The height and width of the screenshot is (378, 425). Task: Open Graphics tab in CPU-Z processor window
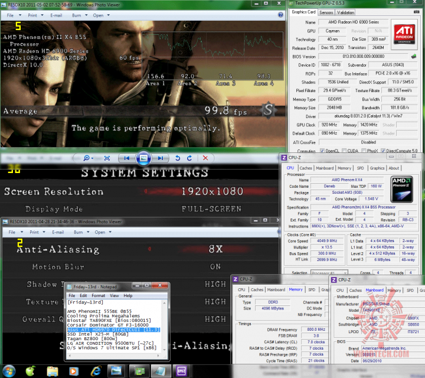tap(377, 168)
